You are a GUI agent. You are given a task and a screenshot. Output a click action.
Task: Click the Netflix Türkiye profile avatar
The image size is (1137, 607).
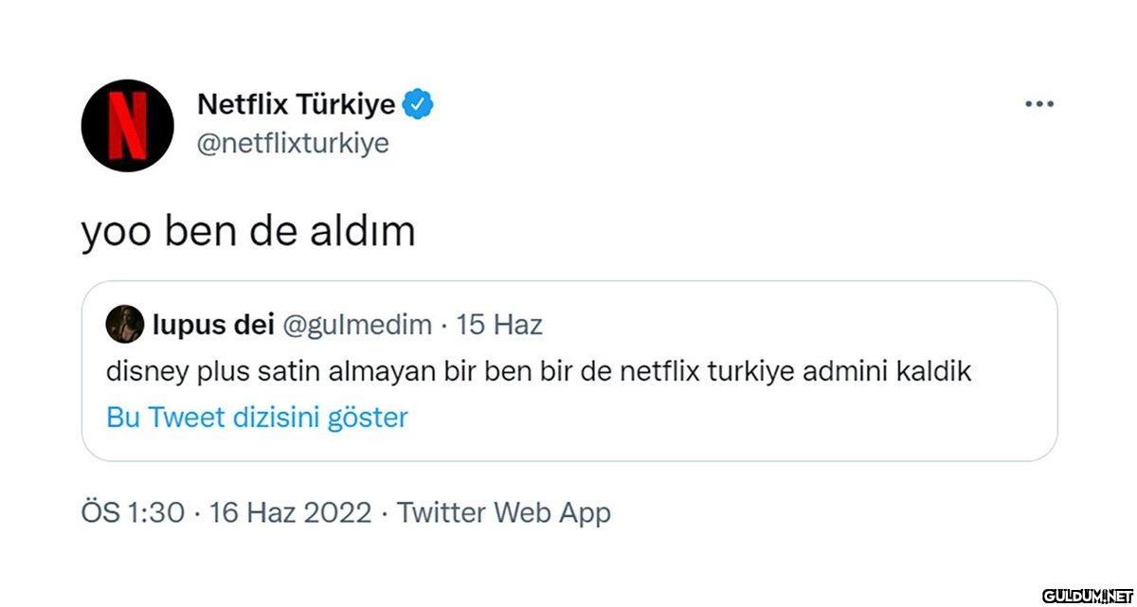tap(127, 124)
